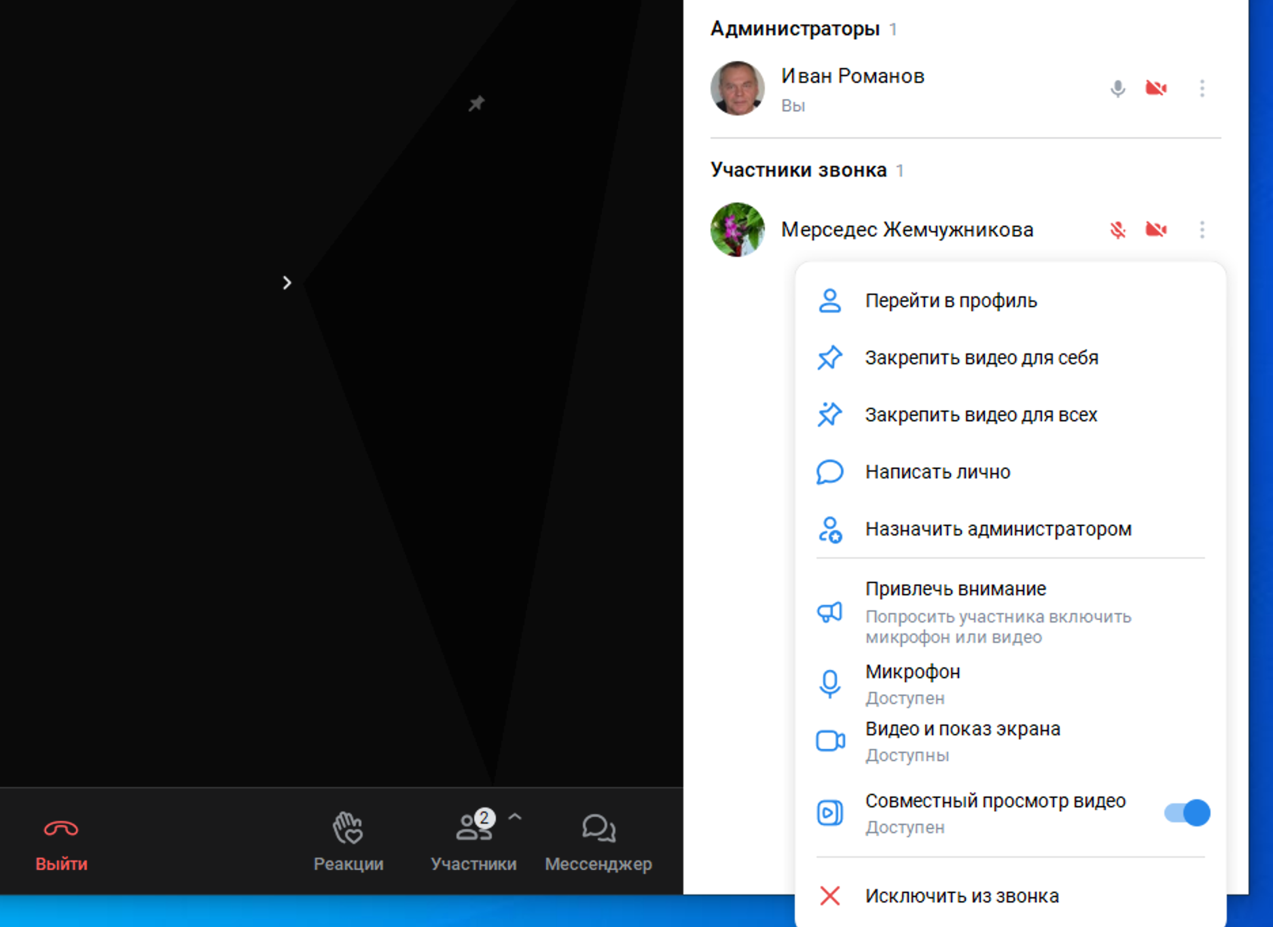Click the Администраторы section heading
Image resolution: width=1273 pixels, height=927 pixels.
coord(795,29)
